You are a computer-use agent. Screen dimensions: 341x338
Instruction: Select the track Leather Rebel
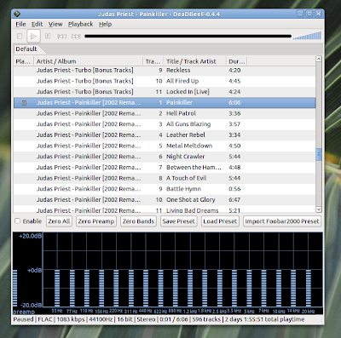[x=165, y=135]
